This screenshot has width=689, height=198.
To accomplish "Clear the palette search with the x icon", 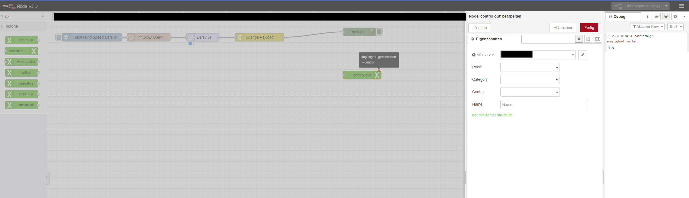I will pos(43,16).
